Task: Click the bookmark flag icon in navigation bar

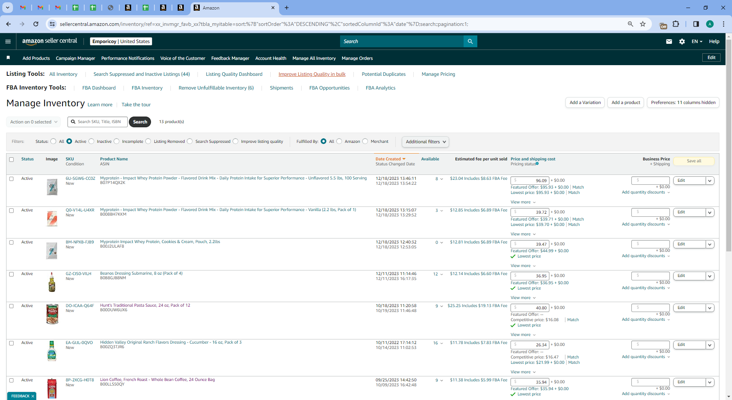Action: coord(8,58)
